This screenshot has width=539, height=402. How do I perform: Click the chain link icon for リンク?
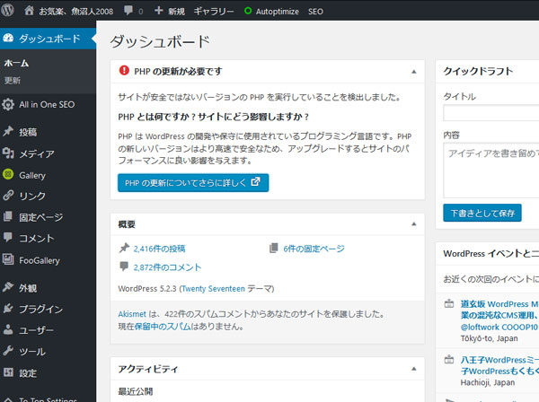coord(8,196)
